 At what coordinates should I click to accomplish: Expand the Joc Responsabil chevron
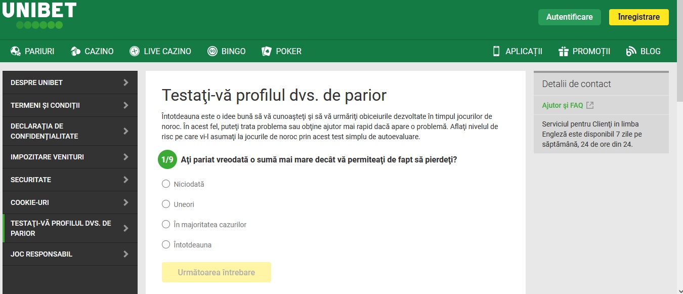coord(126,254)
